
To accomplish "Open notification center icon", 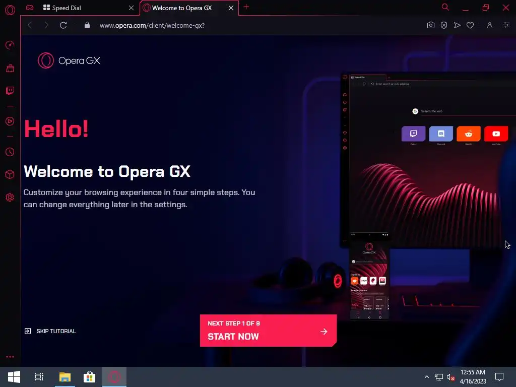I will [x=499, y=377].
